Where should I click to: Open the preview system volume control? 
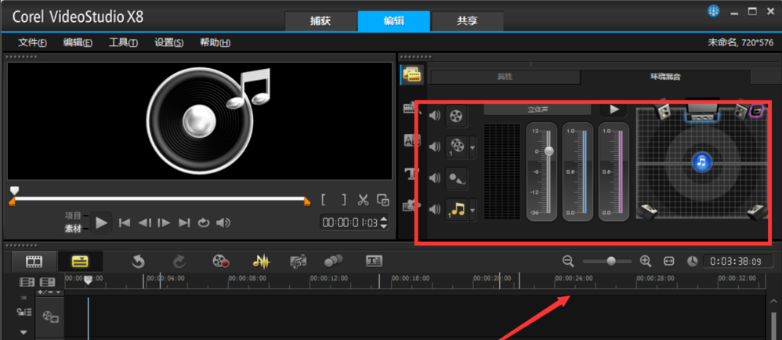[223, 222]
